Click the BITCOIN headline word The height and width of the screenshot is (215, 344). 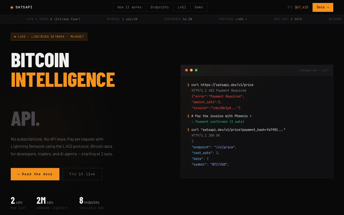[40, 60]
